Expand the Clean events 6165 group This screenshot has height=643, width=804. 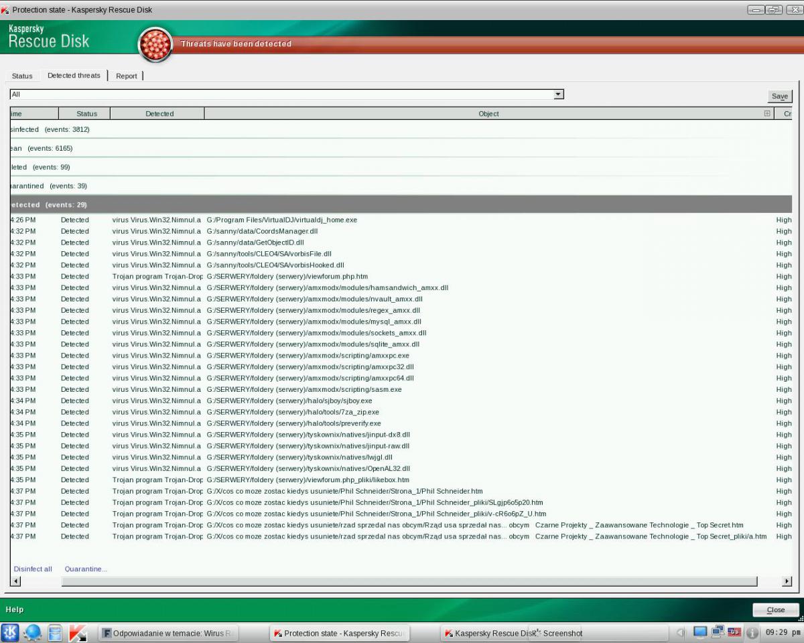tap(401, 148)
